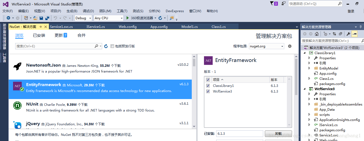Click the Save All icon
The width and height of the screenshot is (364, 141).
47,18
